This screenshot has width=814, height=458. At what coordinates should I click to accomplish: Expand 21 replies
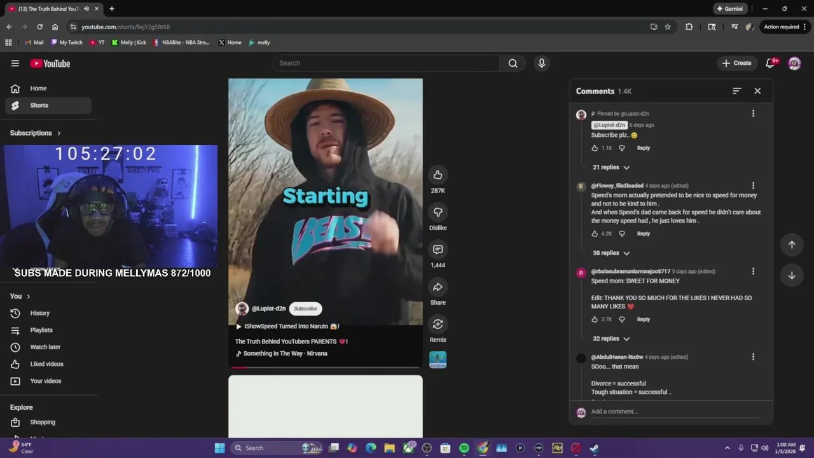[611, 167]
